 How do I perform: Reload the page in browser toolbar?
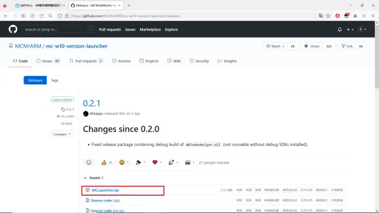coord(41,16)
